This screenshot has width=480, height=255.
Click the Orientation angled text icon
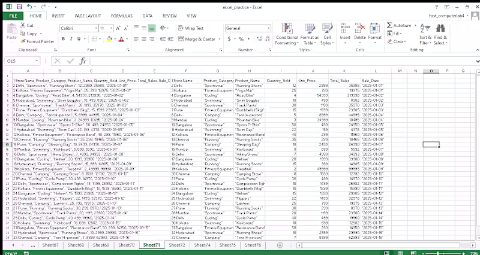(x=163, y=28)
